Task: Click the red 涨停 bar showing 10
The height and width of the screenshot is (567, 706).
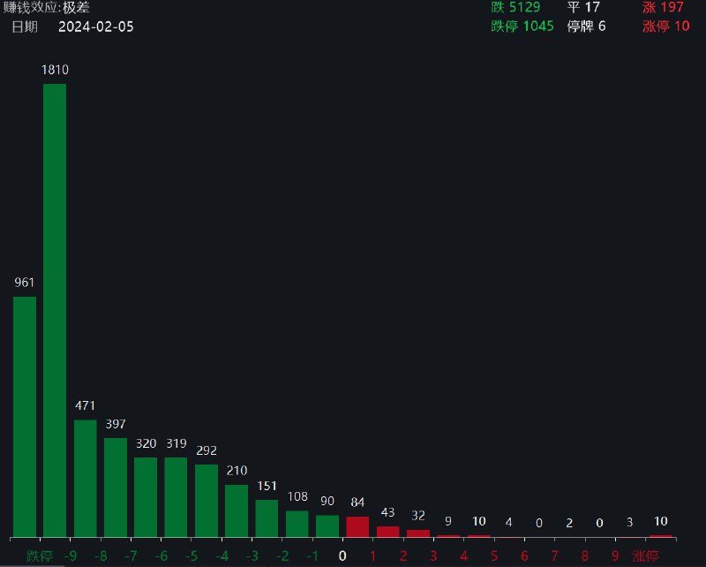Action: (663, 533)
